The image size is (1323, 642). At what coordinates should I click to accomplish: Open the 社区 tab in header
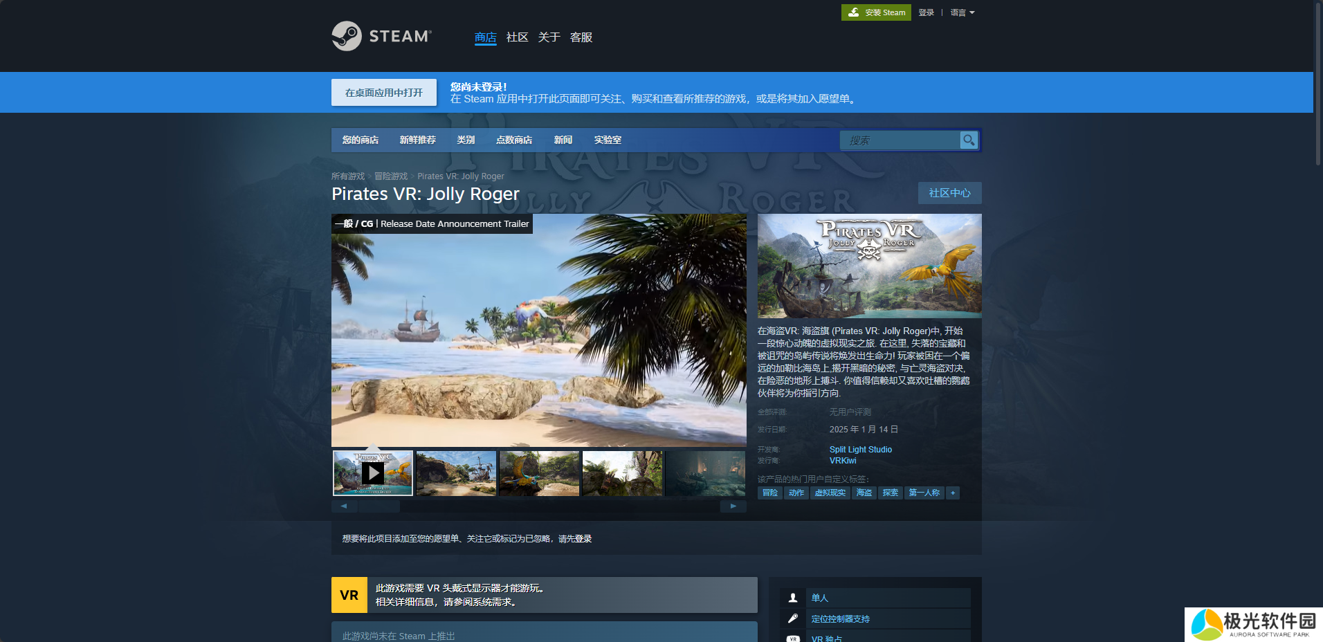[x=517, y=37]
